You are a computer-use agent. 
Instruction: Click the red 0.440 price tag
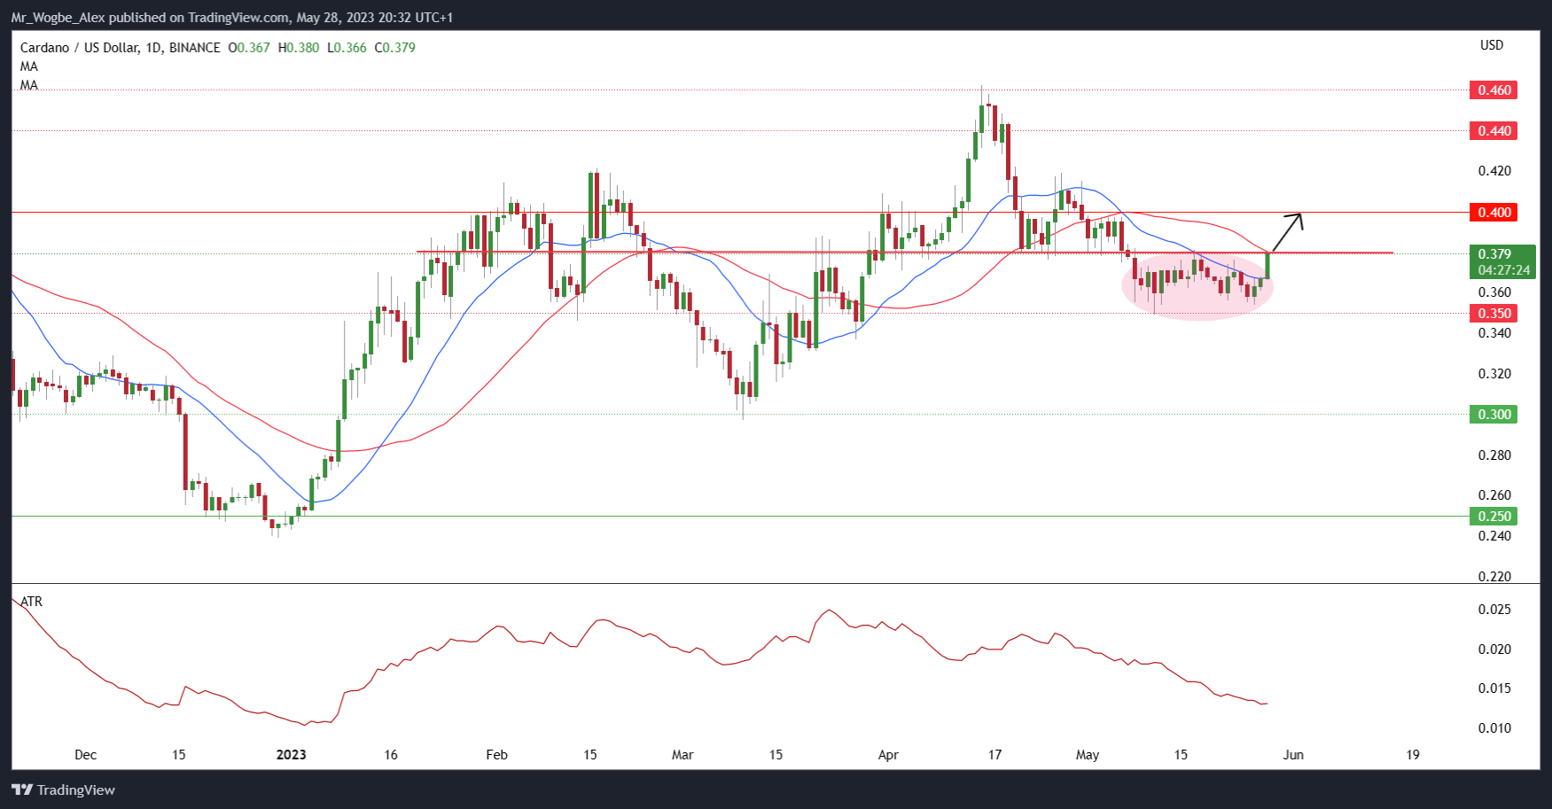[1494, 131]
